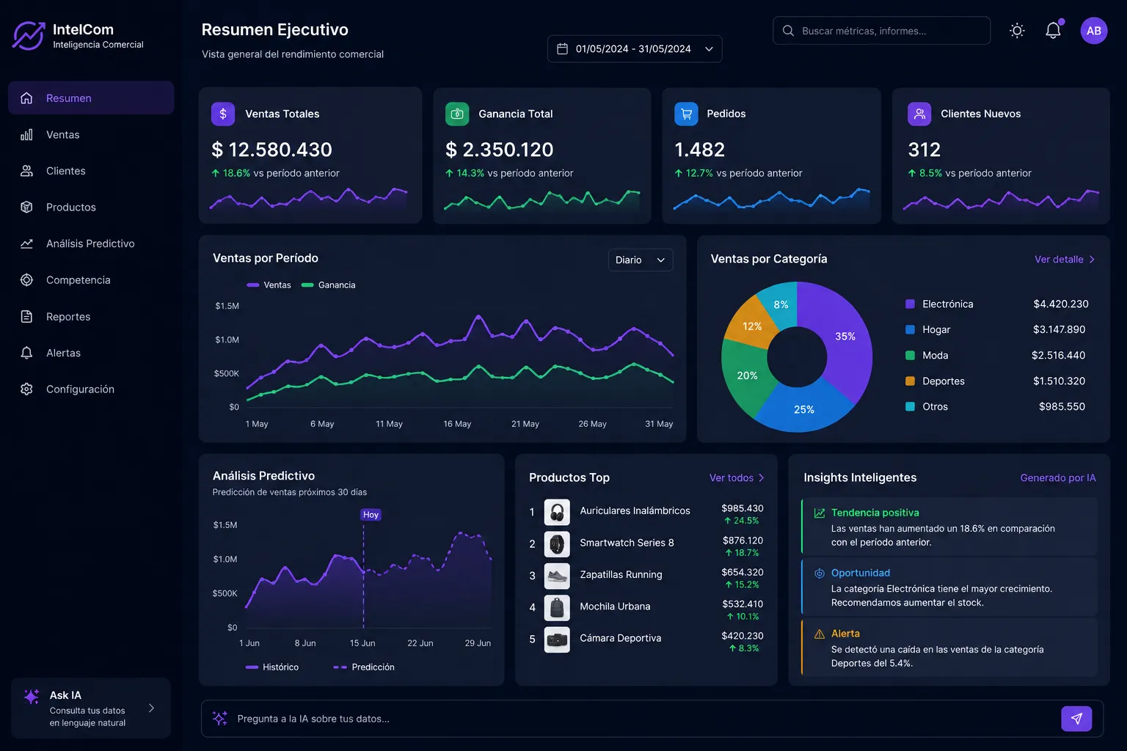The height and width of the screenshot is (751, 1127).
Task: Click the Zapatillas Running thumbnail
Action: 557,576
